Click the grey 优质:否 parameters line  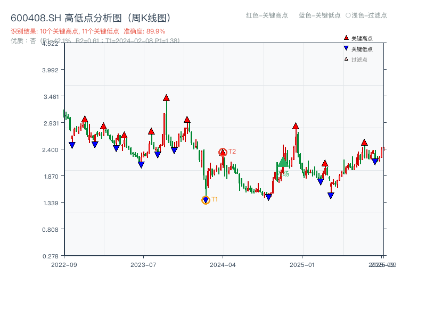tap(95, 41)
